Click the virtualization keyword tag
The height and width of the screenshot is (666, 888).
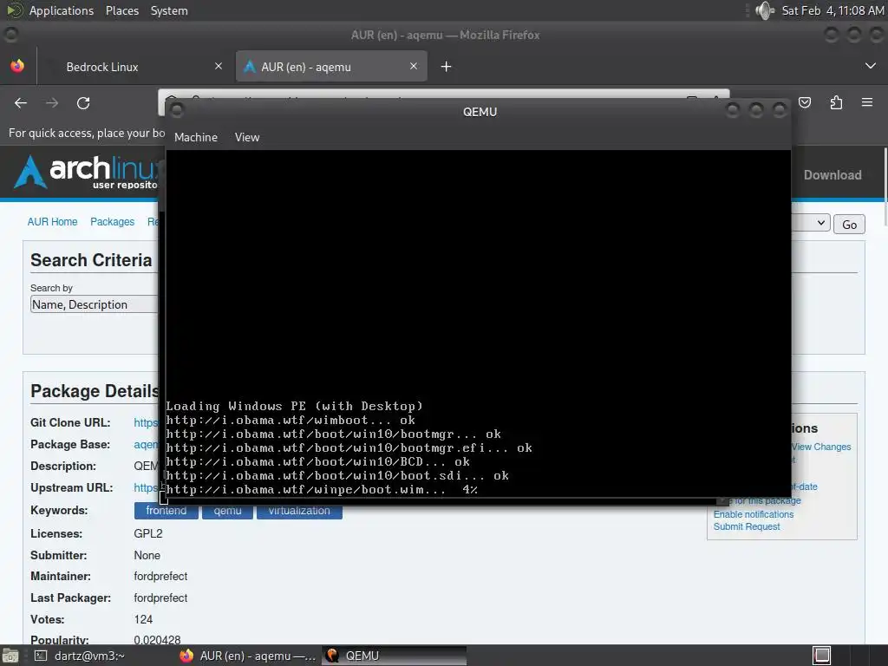299,511
